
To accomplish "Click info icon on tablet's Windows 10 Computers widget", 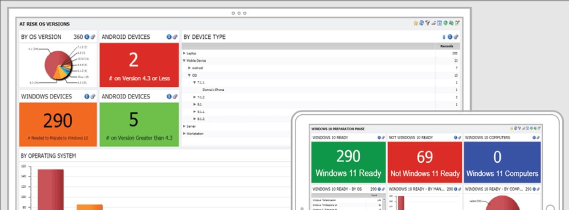I will point(533,137).
